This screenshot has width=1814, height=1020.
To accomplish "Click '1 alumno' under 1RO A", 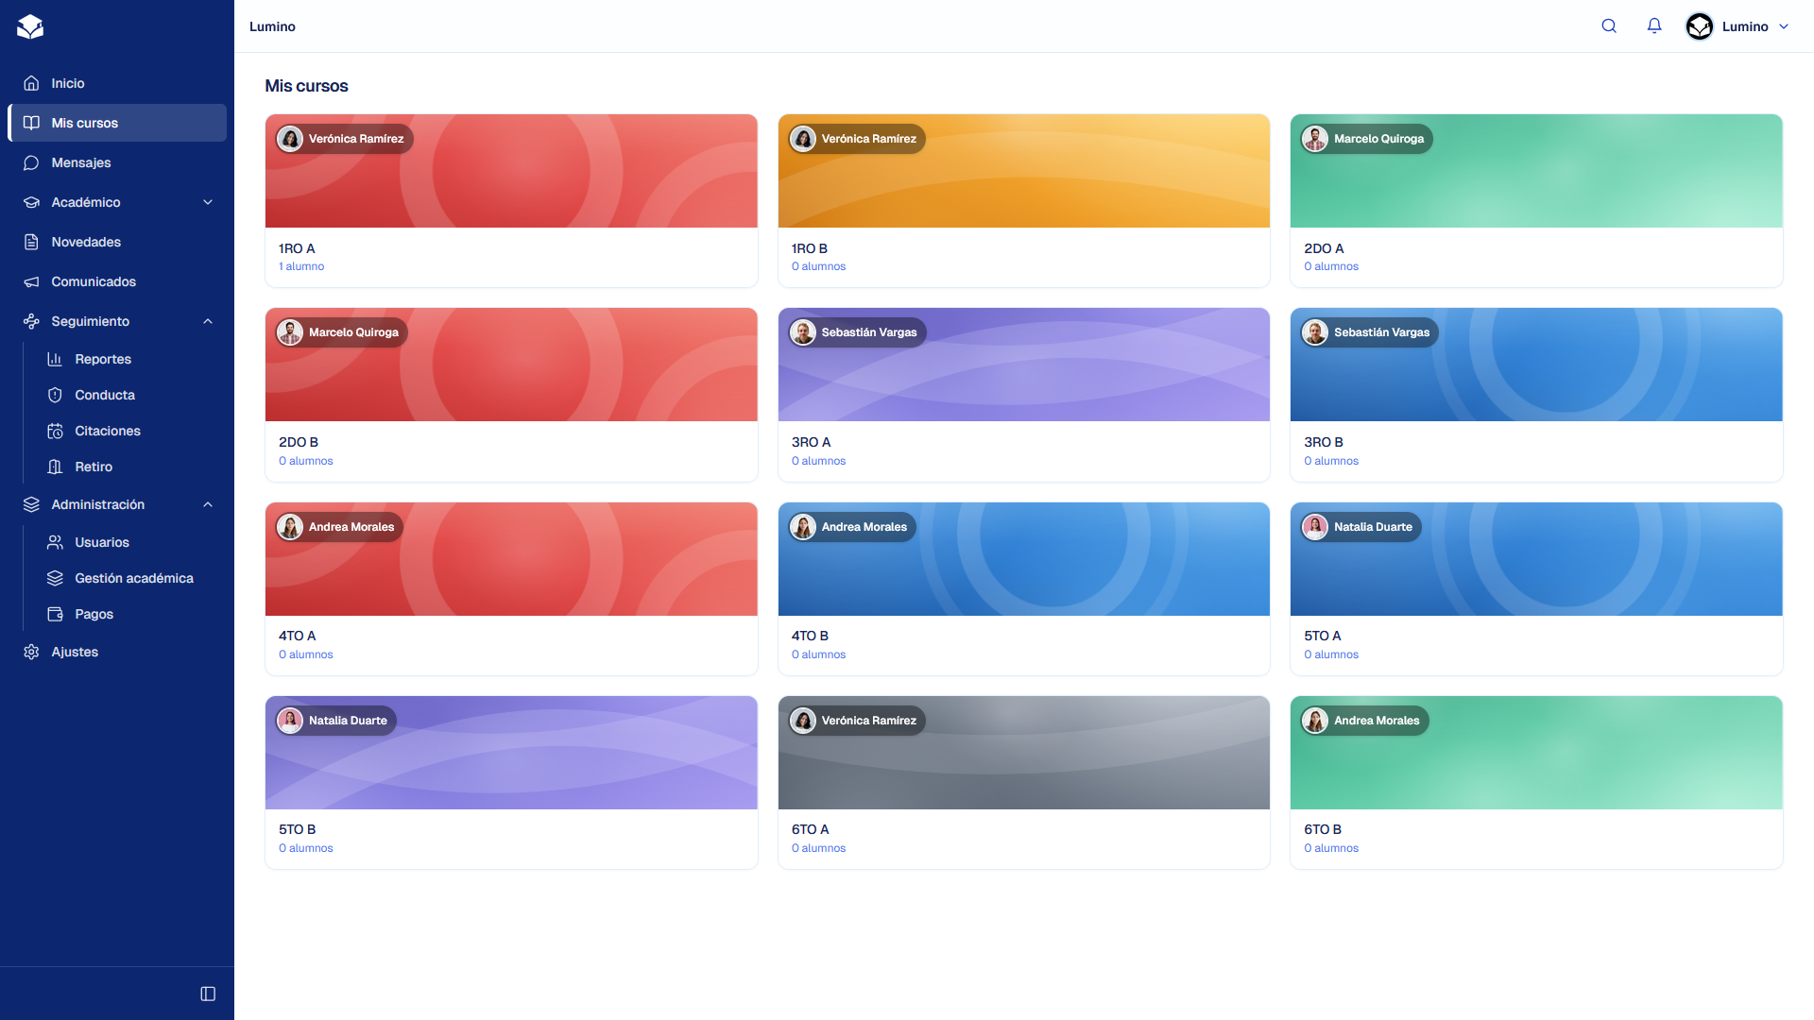I will 301,266.
